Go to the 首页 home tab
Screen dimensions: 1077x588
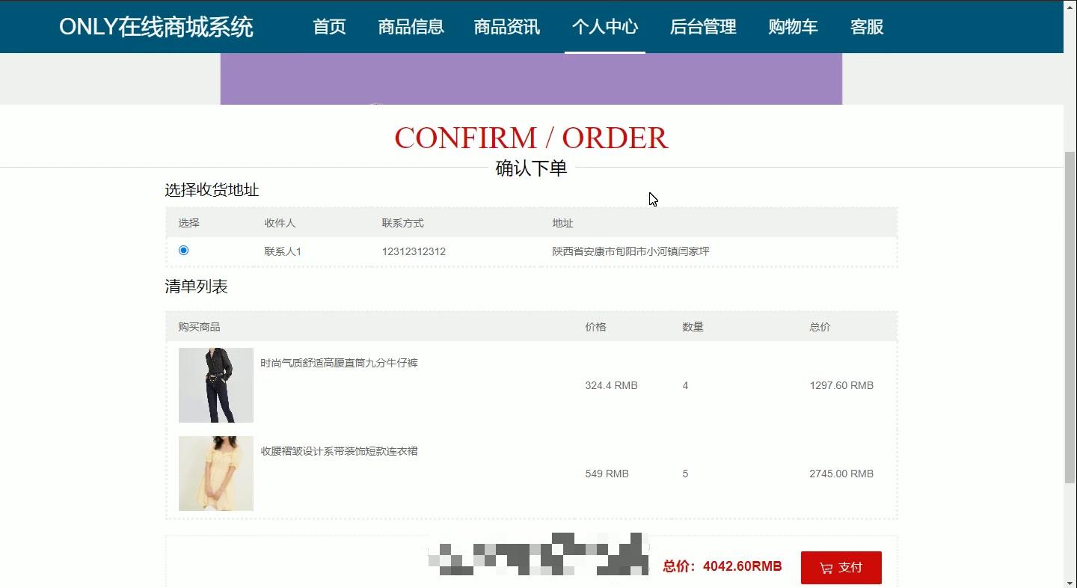point(329,27)
